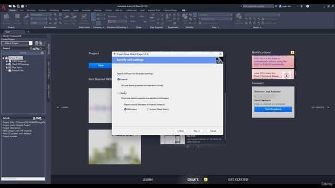Select the Metric radio button
This screenshot has height=188, width=335.
tap(118, 93)
